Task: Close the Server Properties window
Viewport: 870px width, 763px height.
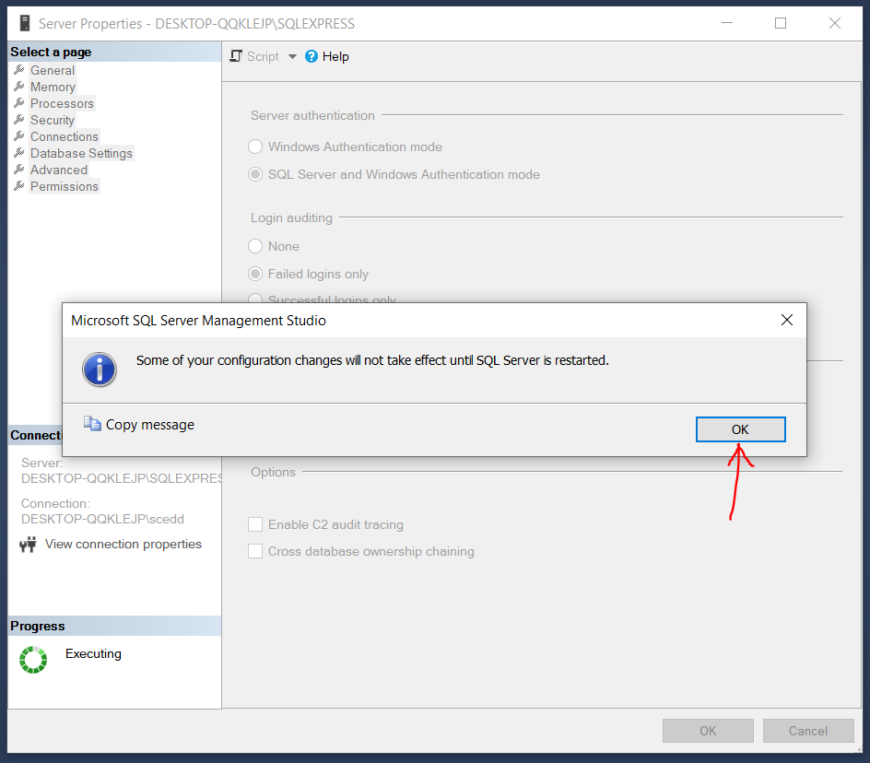Action: (x=834, y=23)
